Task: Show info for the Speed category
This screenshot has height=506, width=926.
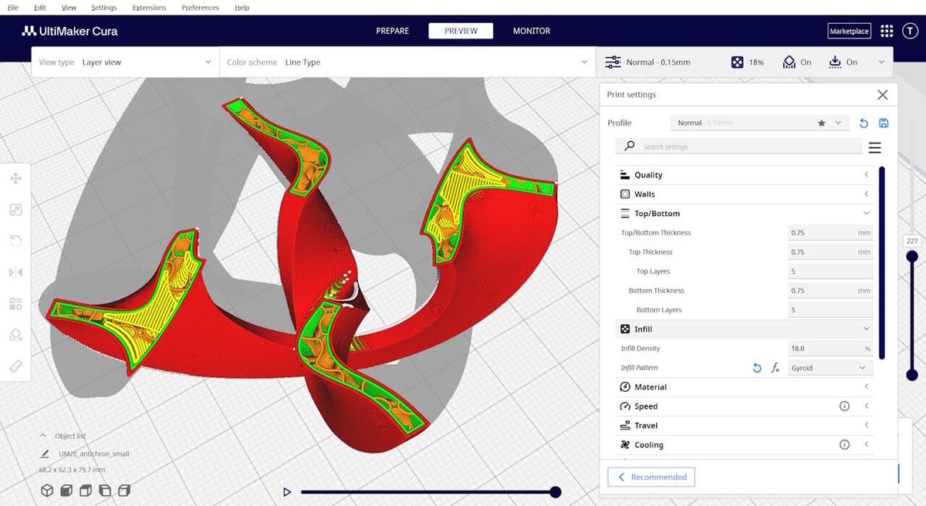Action: tap(844, 406)
